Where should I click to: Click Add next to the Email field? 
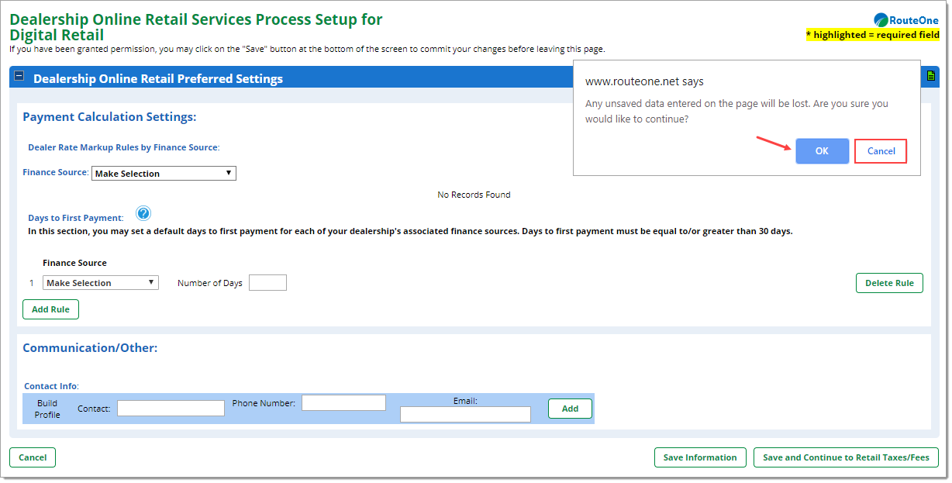[570, 409]
